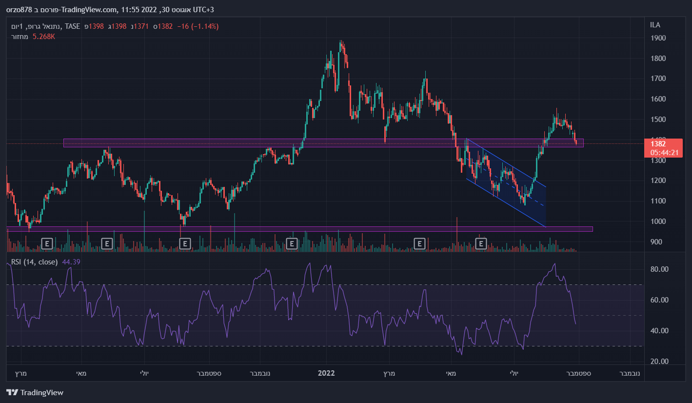Open the leftmost earnings E marker
The image size is (692, 403).
point(47,243)
